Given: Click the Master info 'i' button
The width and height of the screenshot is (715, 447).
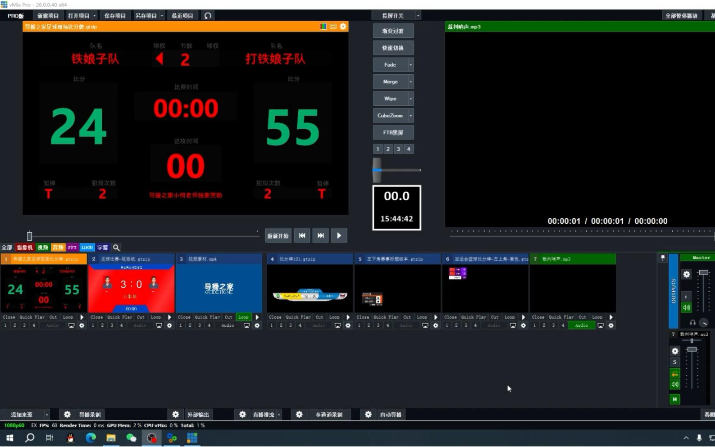Looking at the screenshot, I should click(686, 296).
